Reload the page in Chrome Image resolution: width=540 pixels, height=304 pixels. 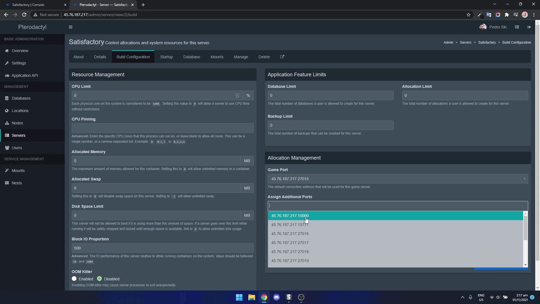click(x=24, y=15)
